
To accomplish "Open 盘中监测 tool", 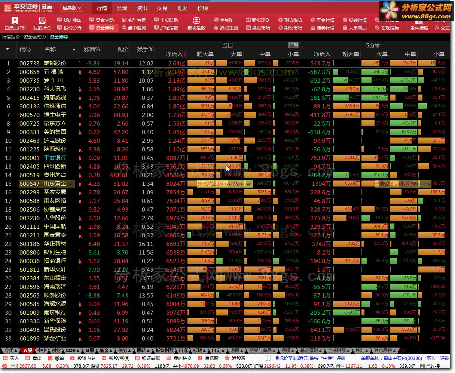I will click(x=134, y=28).
